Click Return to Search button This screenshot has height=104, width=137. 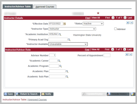28,94
